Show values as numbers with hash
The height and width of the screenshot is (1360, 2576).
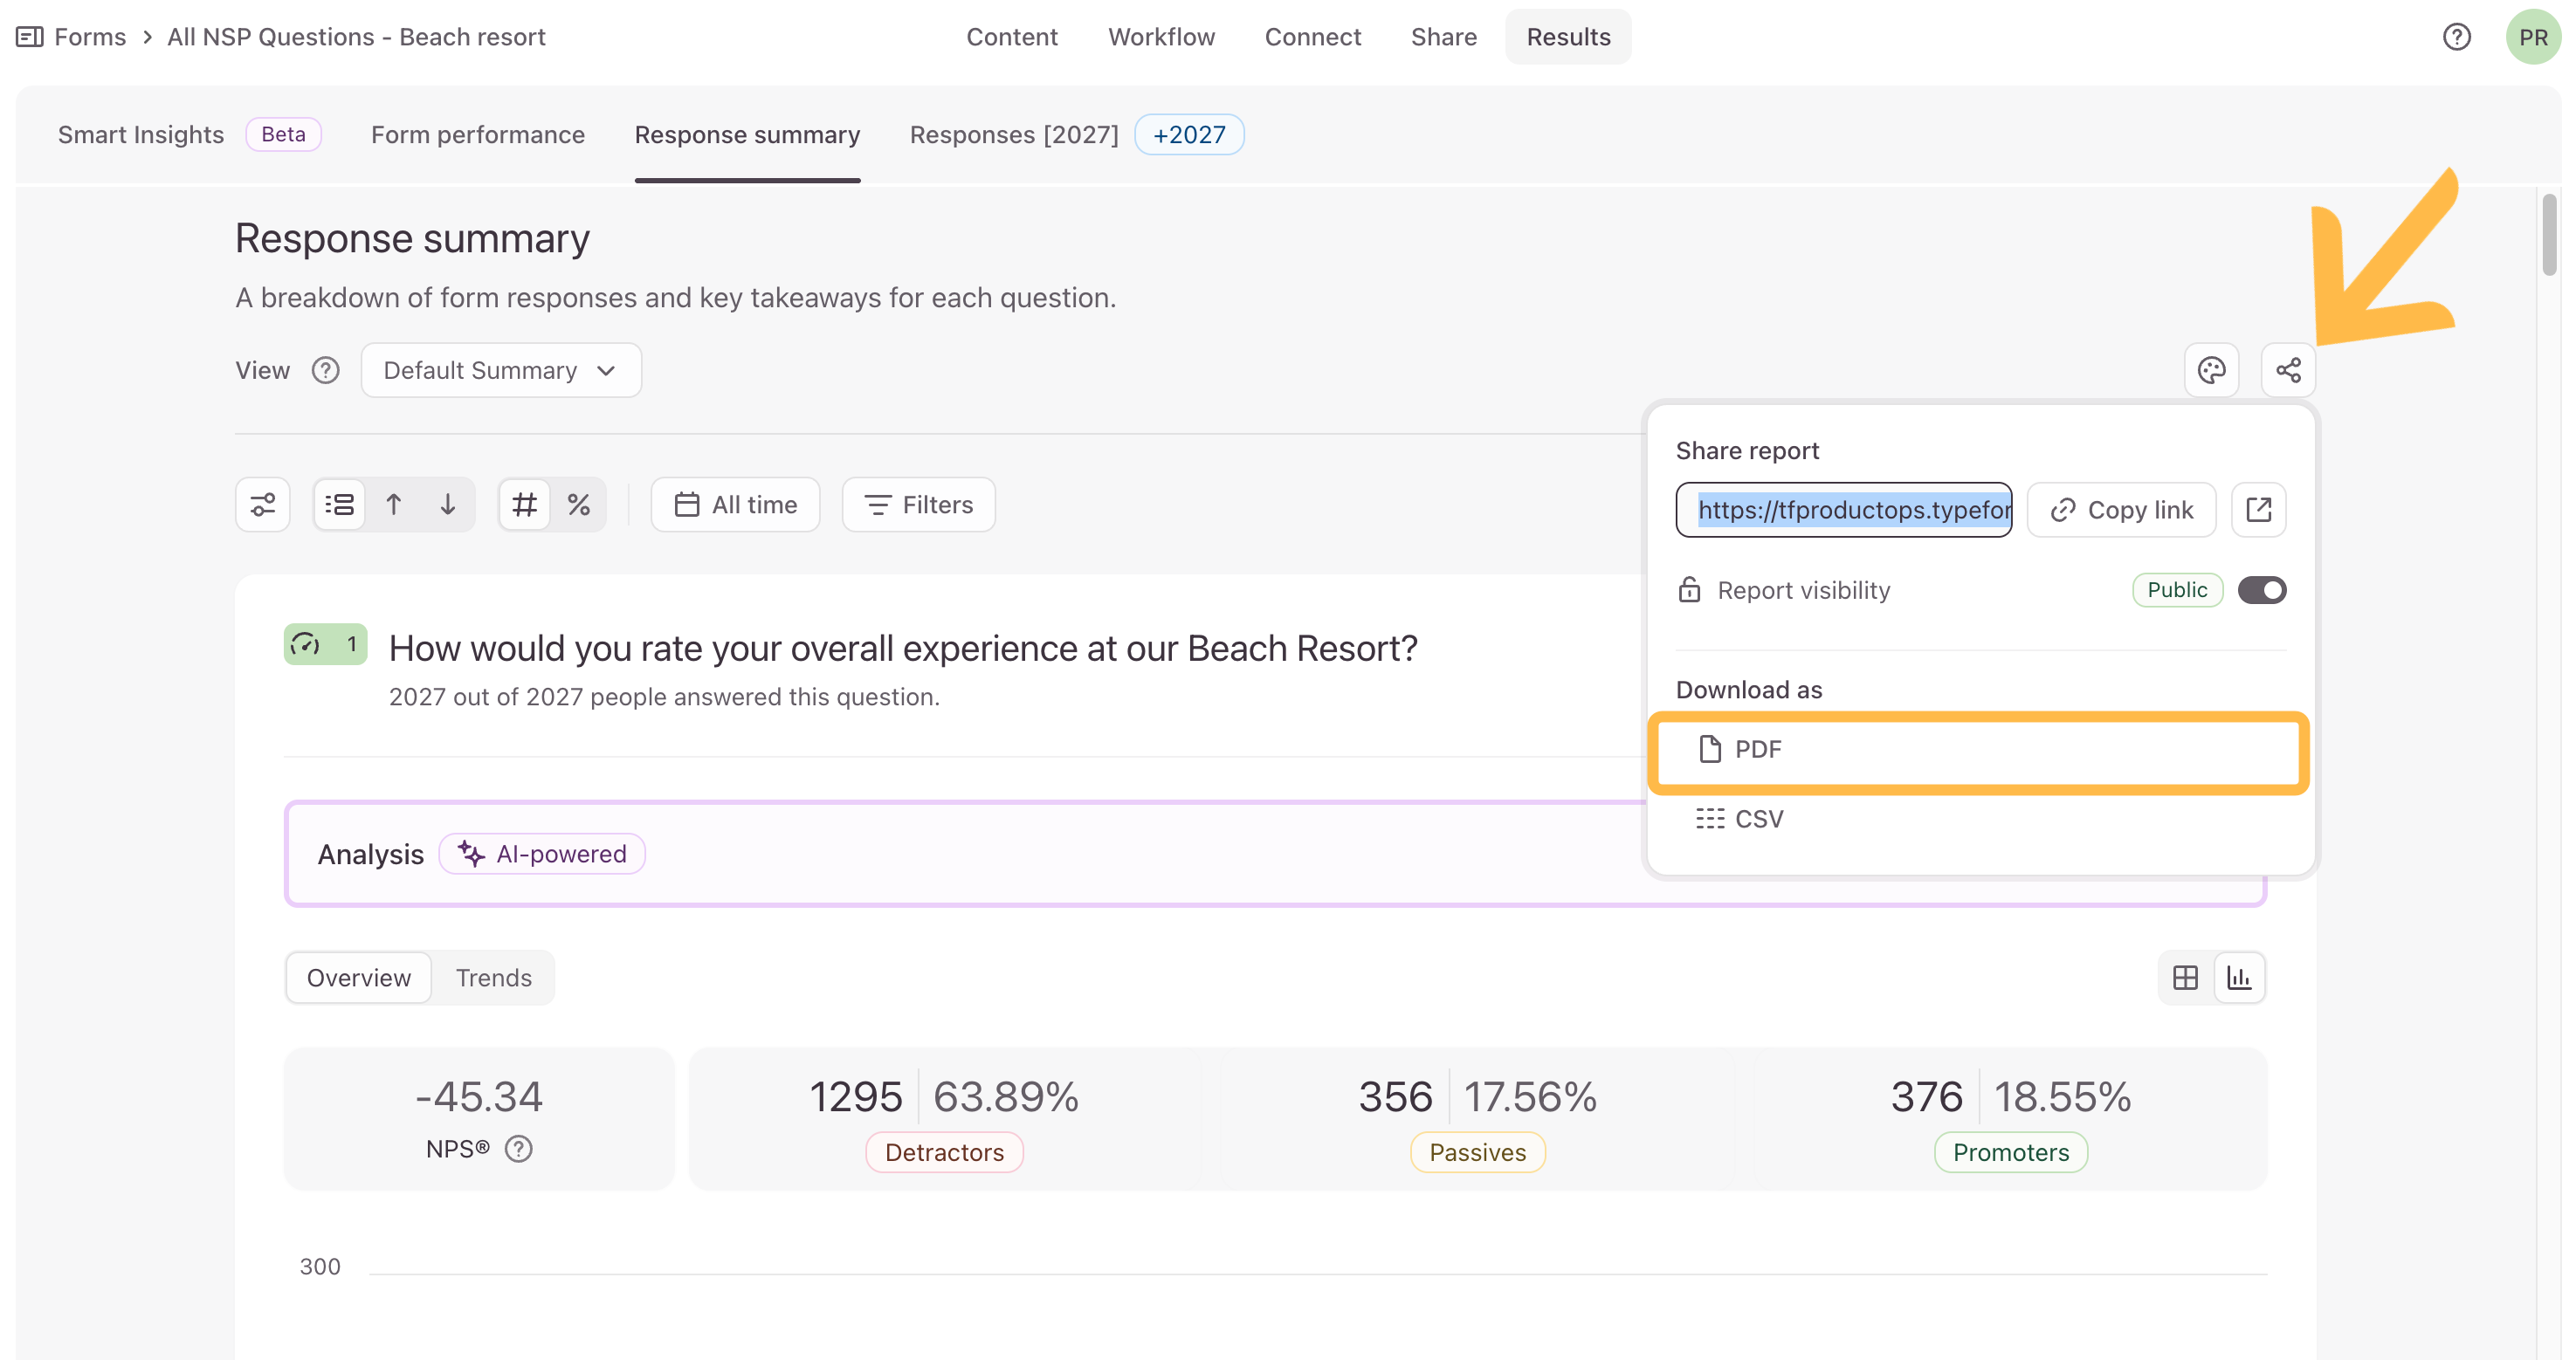point(524,505)
